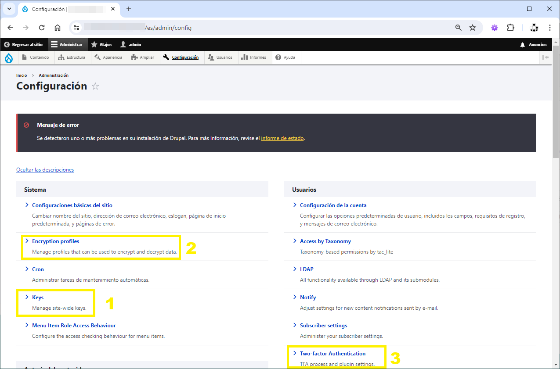Screen dimensions: 560x369
Task: Open Two-factor Authentication settings
Action: click(332, 353)
